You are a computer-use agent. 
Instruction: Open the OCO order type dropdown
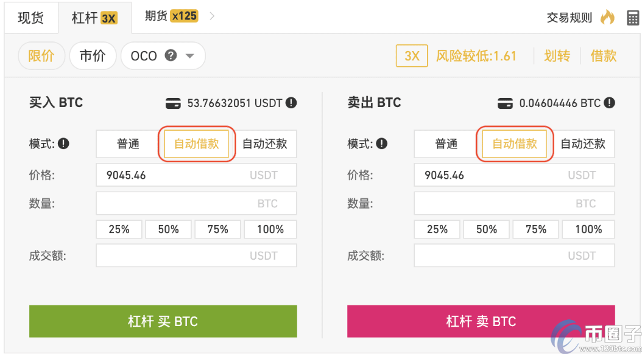tap(190, 55)
